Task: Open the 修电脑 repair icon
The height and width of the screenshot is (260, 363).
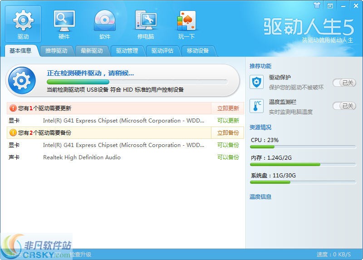Action: [x=146, y=24]
